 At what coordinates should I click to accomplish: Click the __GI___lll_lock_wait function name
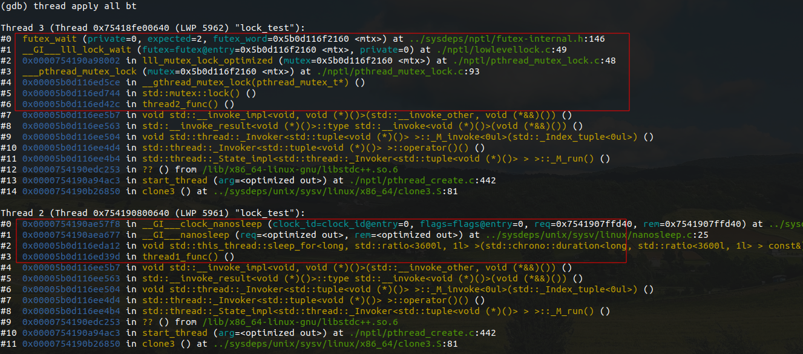tap(77, 50)
